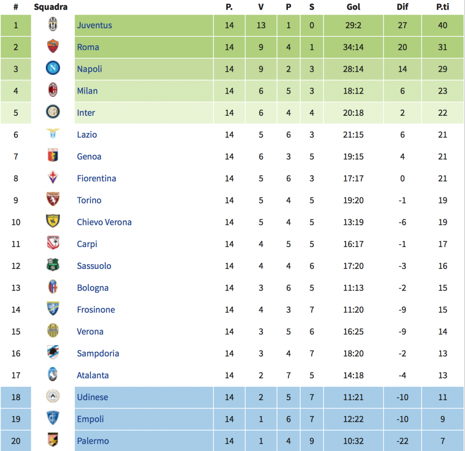
Task: Click the Juventus club crest icon
Action: coord(53,25)
